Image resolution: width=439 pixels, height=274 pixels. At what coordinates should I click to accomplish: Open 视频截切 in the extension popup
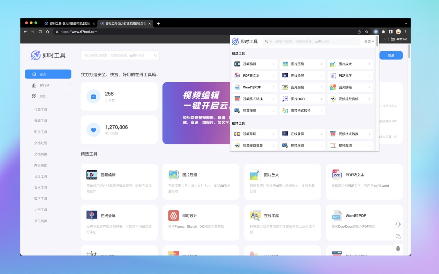[350, 146]
